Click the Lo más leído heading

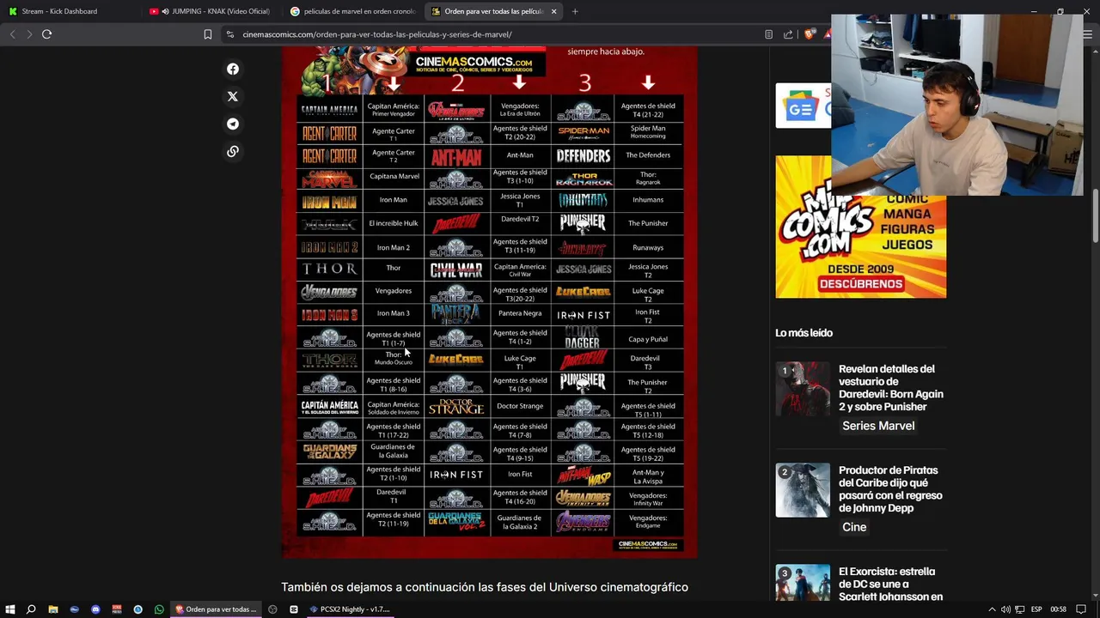pos(804,333)
